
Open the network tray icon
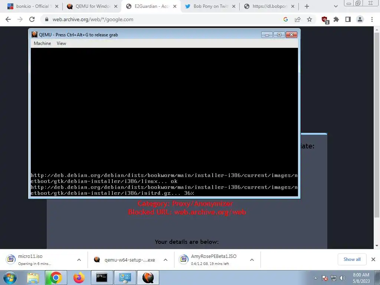(x=334, y=278)
